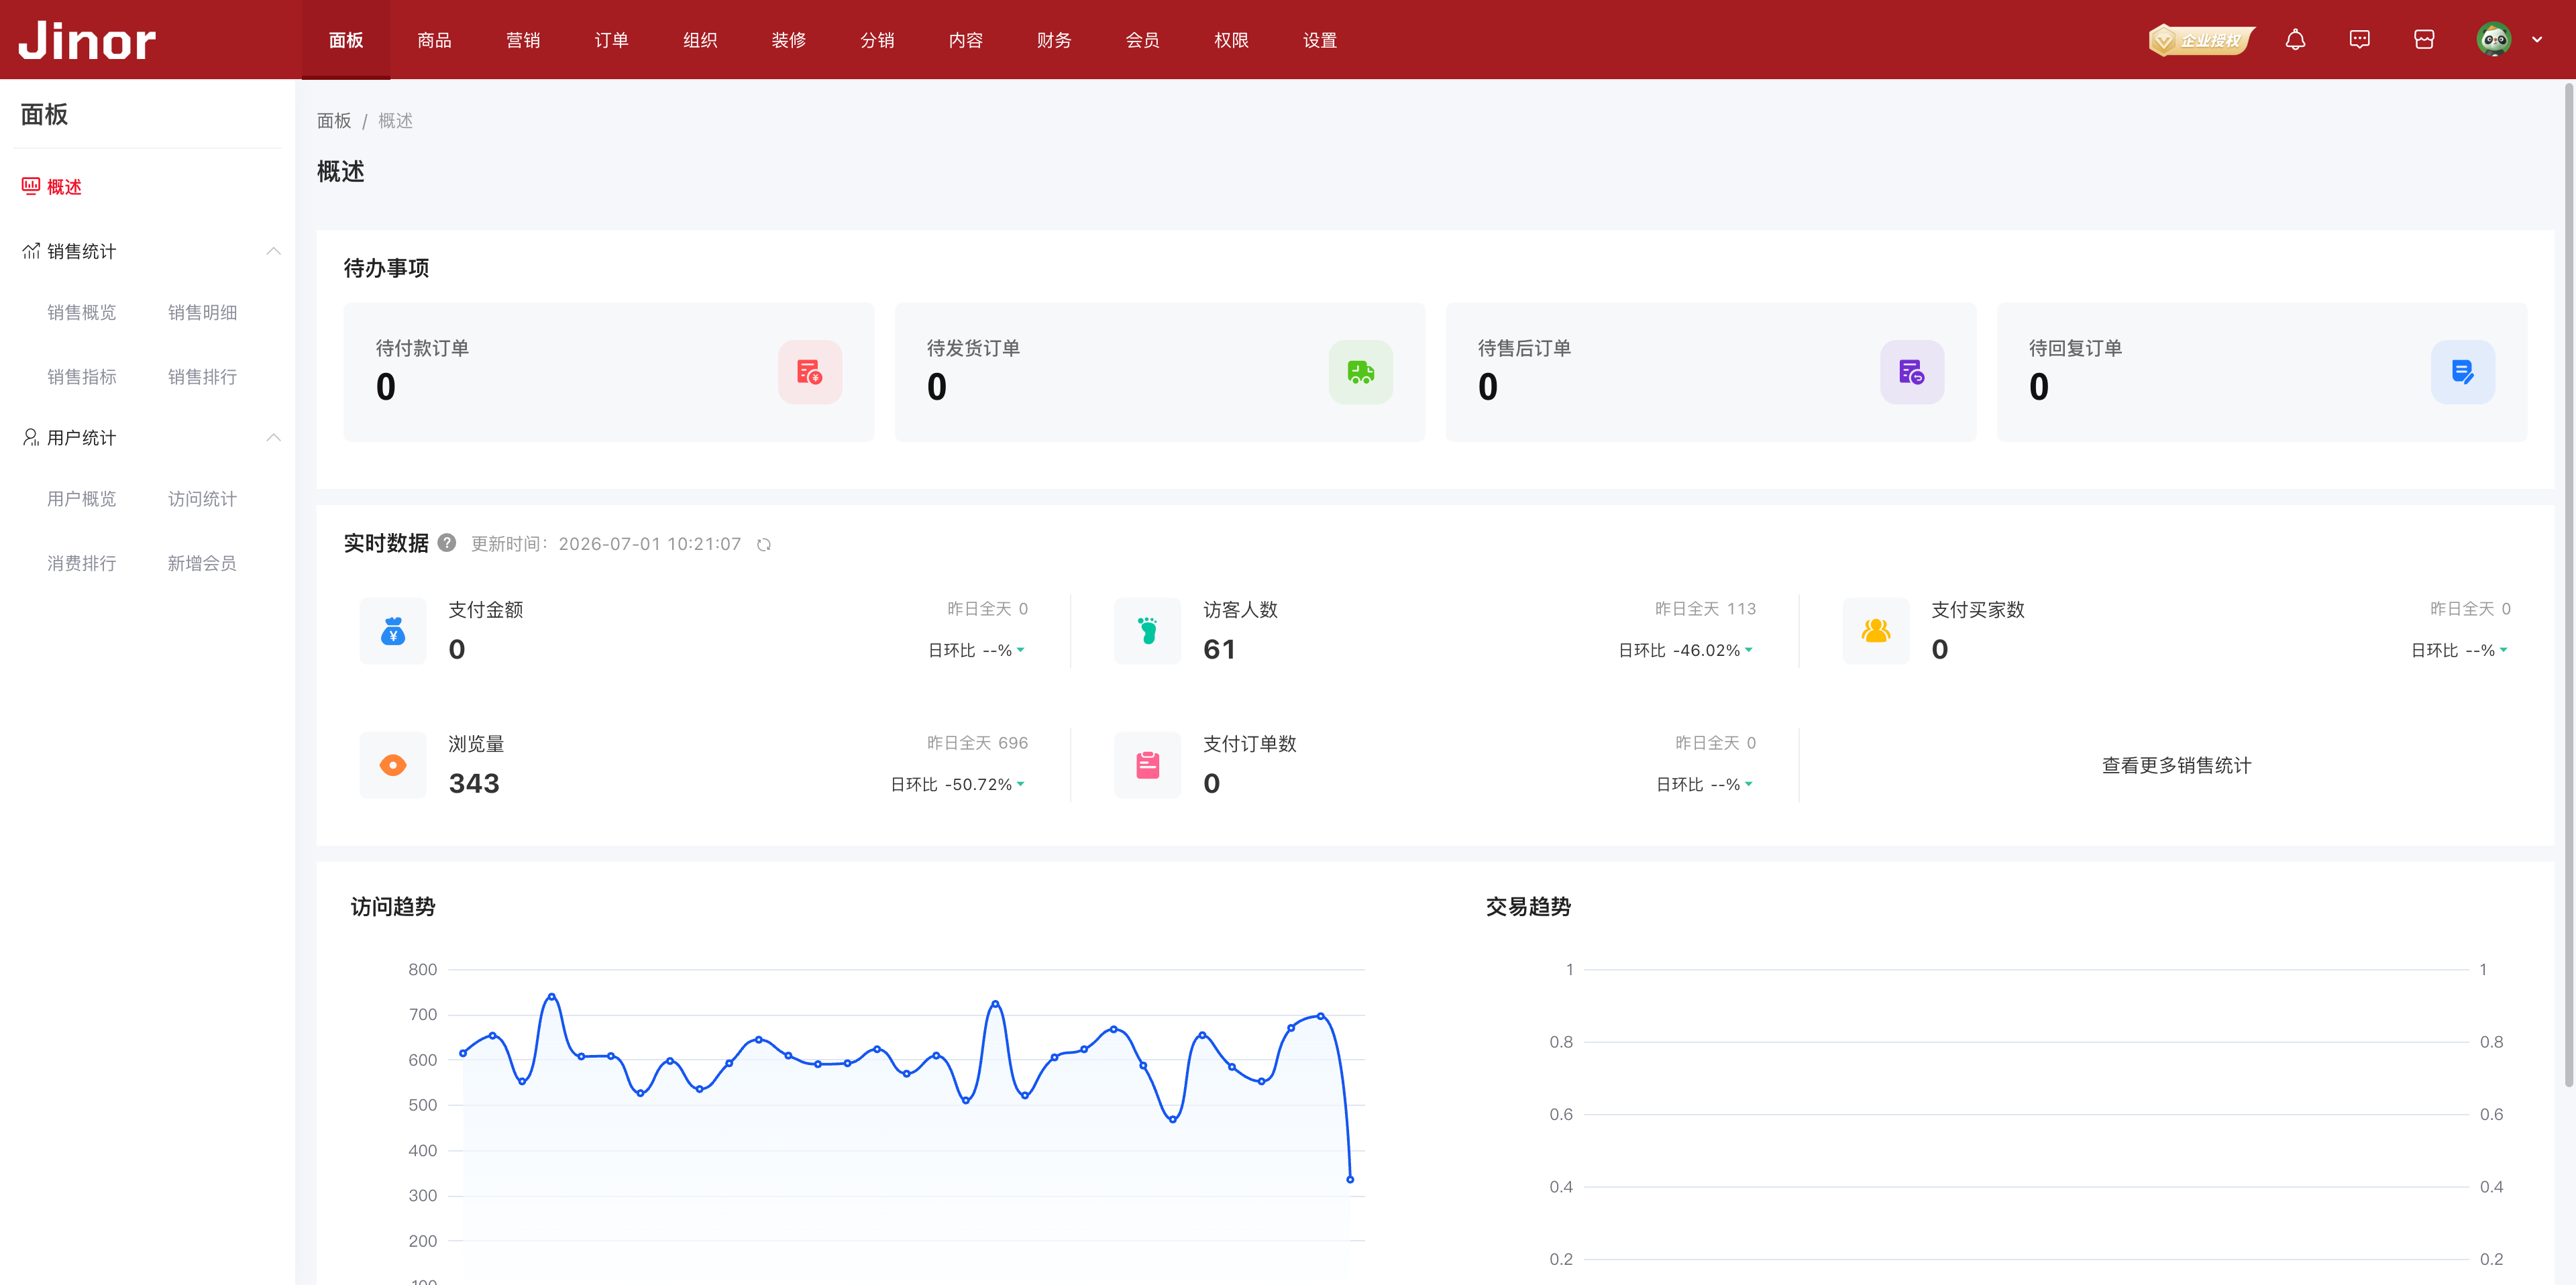Open 销售明细 in the sidebar
This screenshot has width=2576, height=1285.
pyautogui.click(x=202, y=312)
